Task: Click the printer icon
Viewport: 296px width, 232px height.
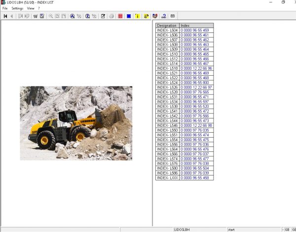Action: 111,16
